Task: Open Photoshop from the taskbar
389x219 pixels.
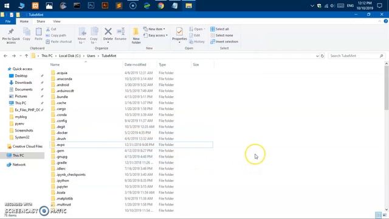Action: coord(91,5)
